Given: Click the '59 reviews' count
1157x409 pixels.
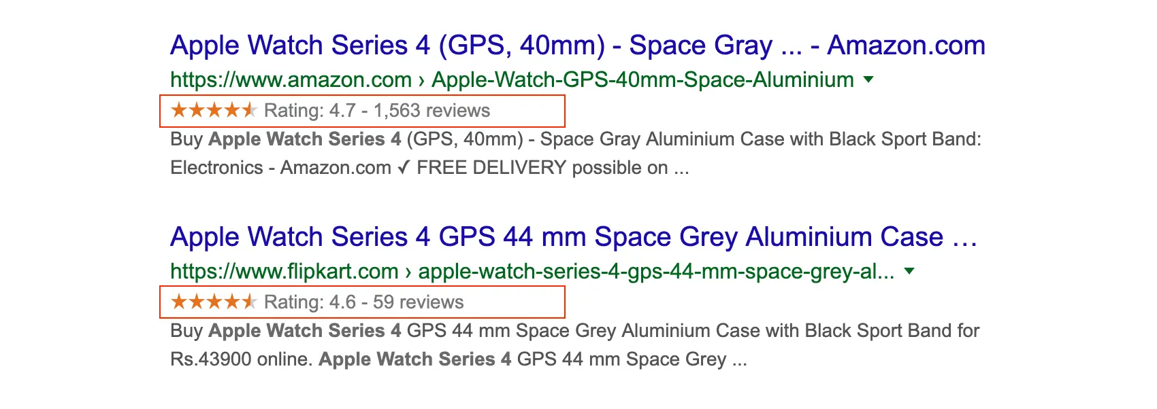Looking at the screenshot, I should 418,302.
